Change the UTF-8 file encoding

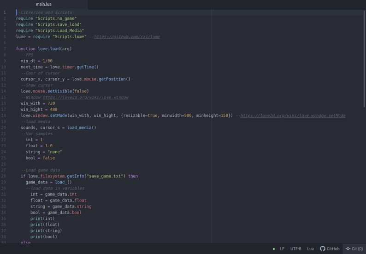tap(295, 249)
